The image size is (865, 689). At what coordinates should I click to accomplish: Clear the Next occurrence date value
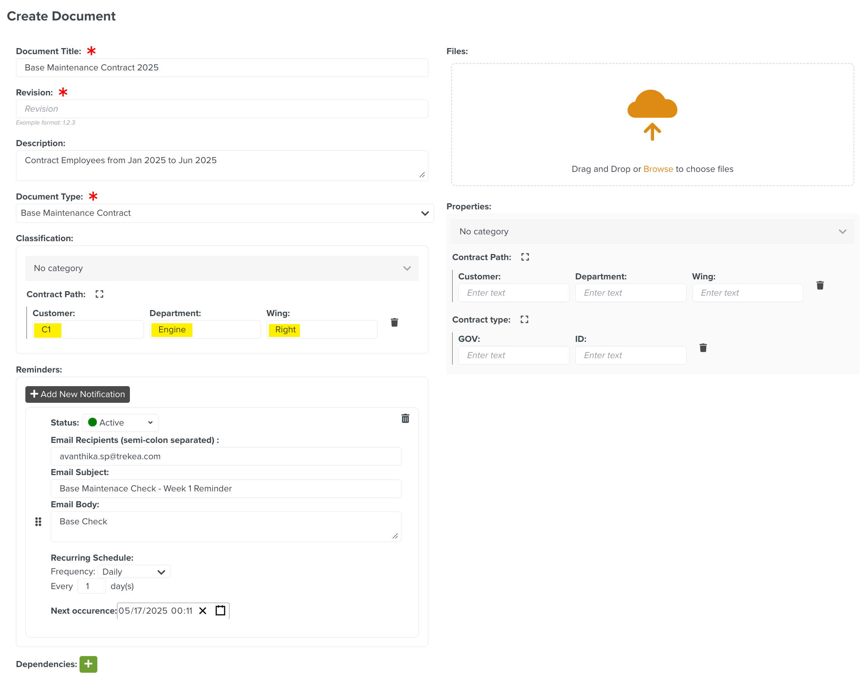(x=203, y=610)
